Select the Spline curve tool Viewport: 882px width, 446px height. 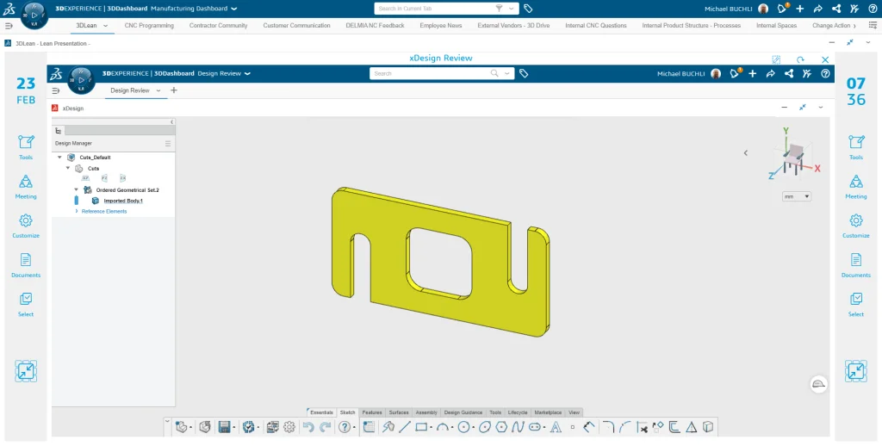click(x=518, y=427)
